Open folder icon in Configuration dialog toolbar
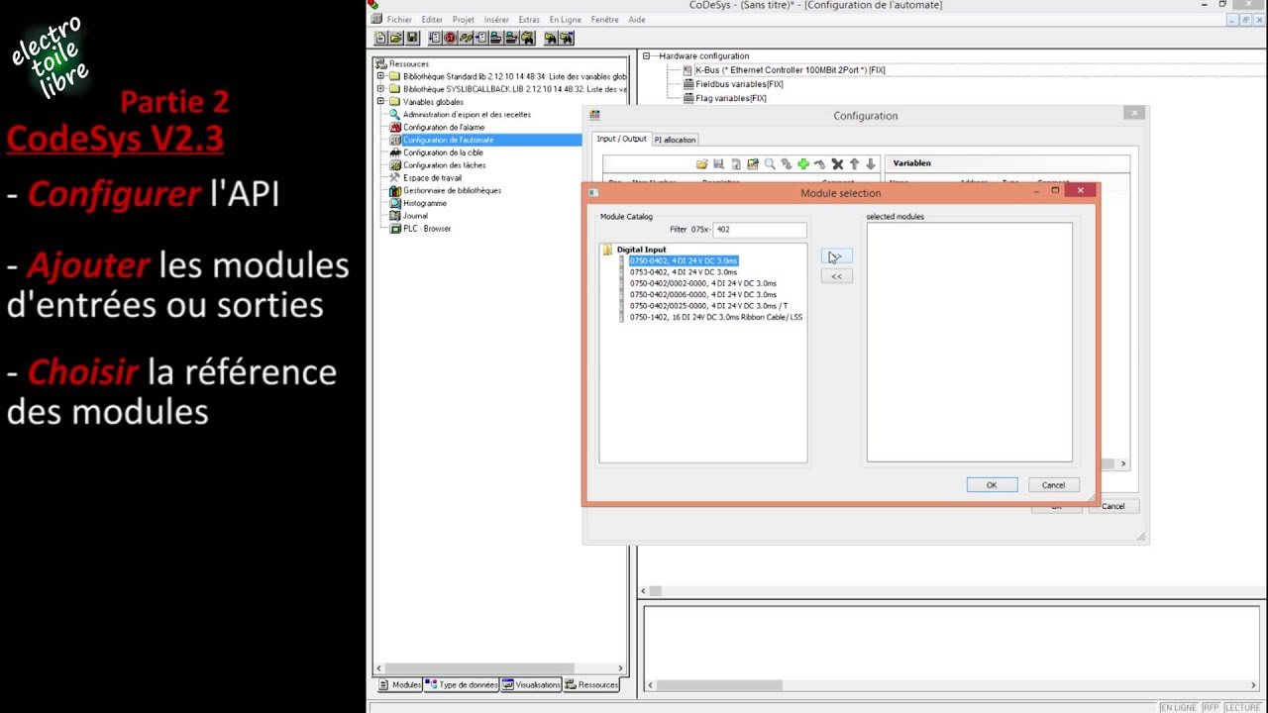The width and height of the screenshot is (1268, 713). click(702, 164)
